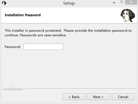
Task: Click the word 'continue' in the description
Action: tap(12, 35)
